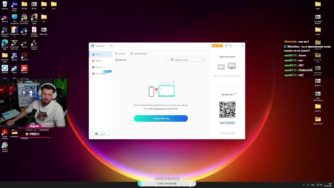Open the Backup PC 2026 folder
This screenshot has width=334, height=188.
[318, 57]
